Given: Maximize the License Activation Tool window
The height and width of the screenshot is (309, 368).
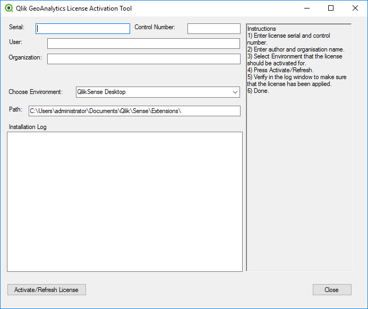Looking at the screenshot, I should pos(331,8).
